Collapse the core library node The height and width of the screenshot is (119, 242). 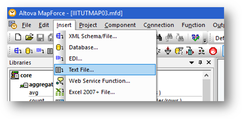tap(15, 75)
